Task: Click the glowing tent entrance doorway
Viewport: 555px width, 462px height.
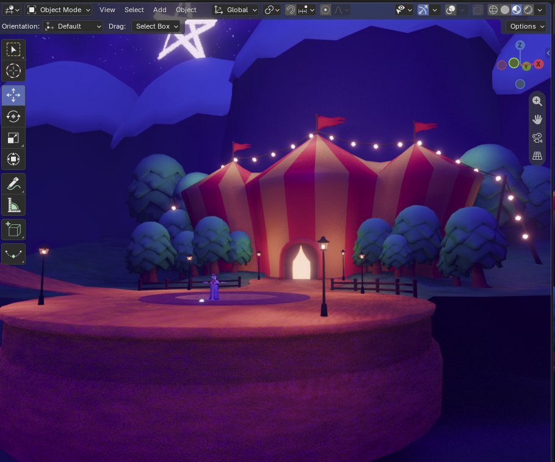Action: coord(301,263)
